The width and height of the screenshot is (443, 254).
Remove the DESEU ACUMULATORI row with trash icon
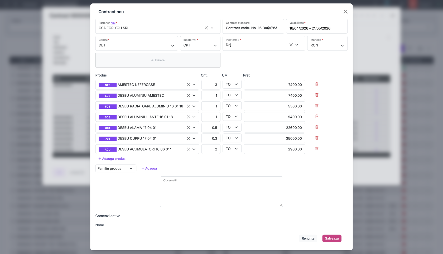tap(317, 149)
